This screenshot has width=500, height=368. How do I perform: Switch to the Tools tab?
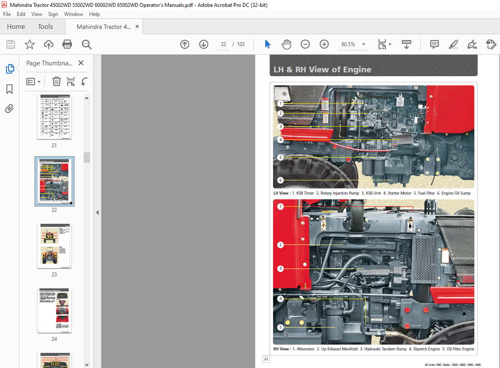coord(45,26)
